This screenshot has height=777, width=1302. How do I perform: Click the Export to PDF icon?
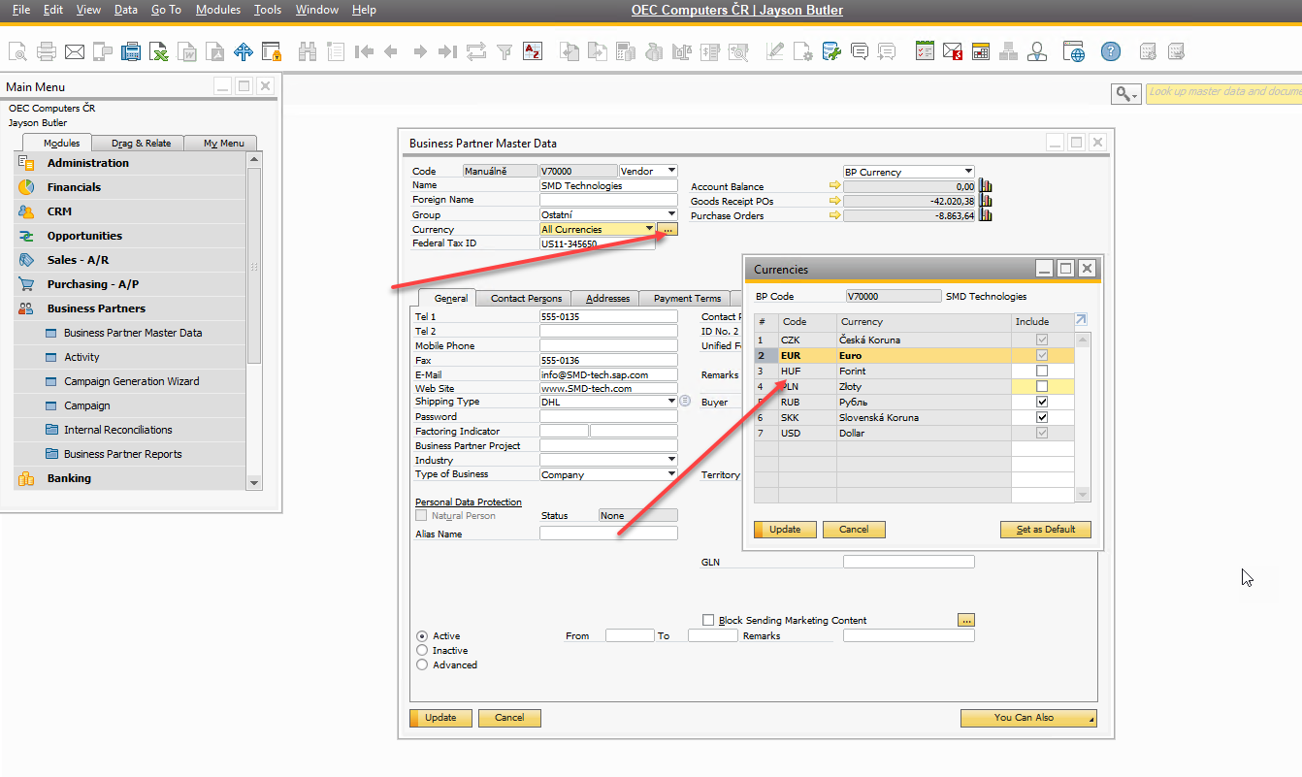click(215, 51)
